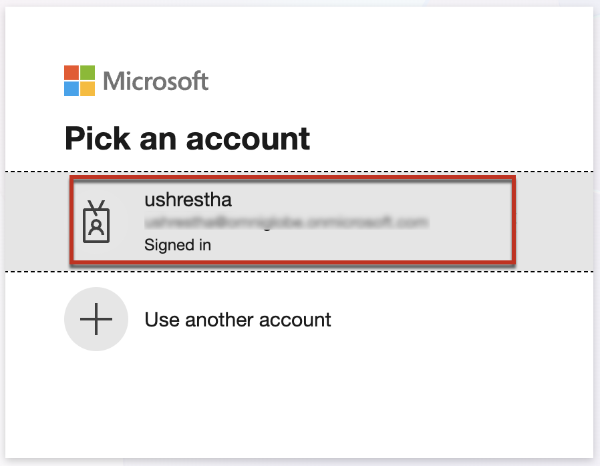
Task: Click the Microsoft four-square logo
Action: point(80,81)
